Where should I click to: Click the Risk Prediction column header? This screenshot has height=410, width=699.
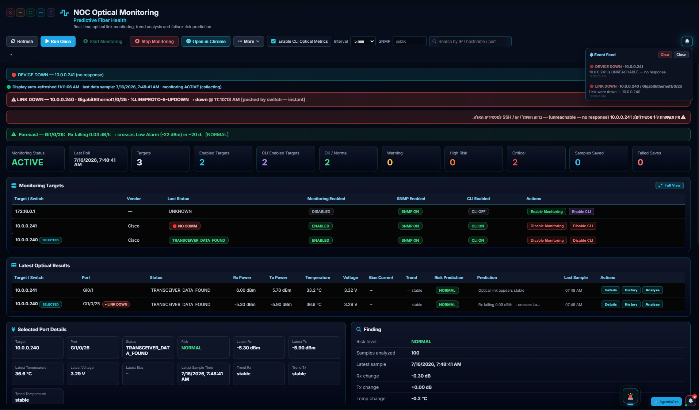pyautogui.click(x=448, y=277)
